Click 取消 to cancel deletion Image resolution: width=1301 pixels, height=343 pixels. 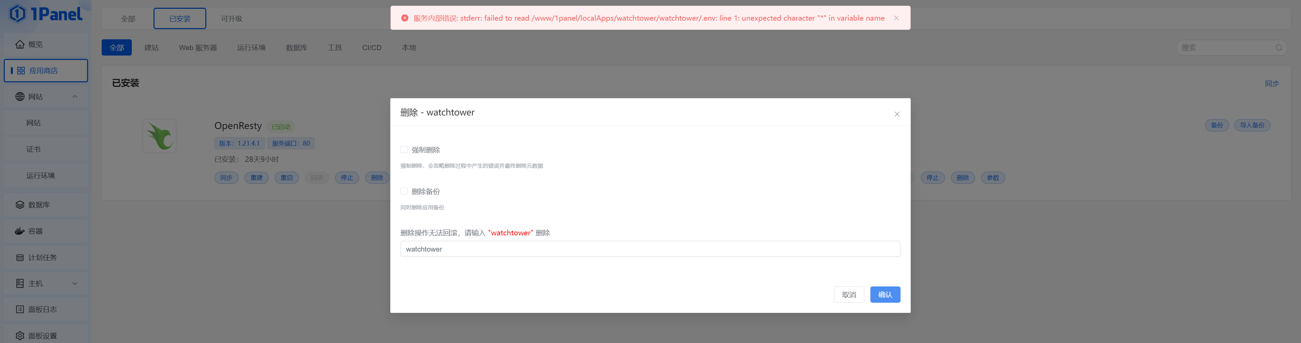coord(849,295)
